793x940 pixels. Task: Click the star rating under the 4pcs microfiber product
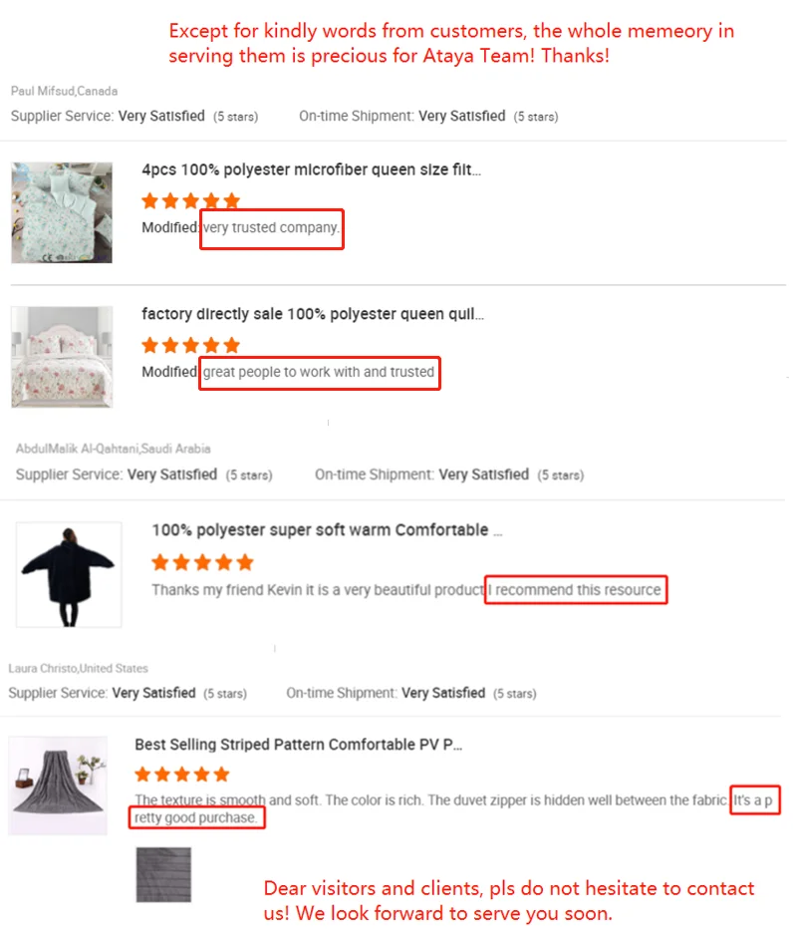[191, 200]
